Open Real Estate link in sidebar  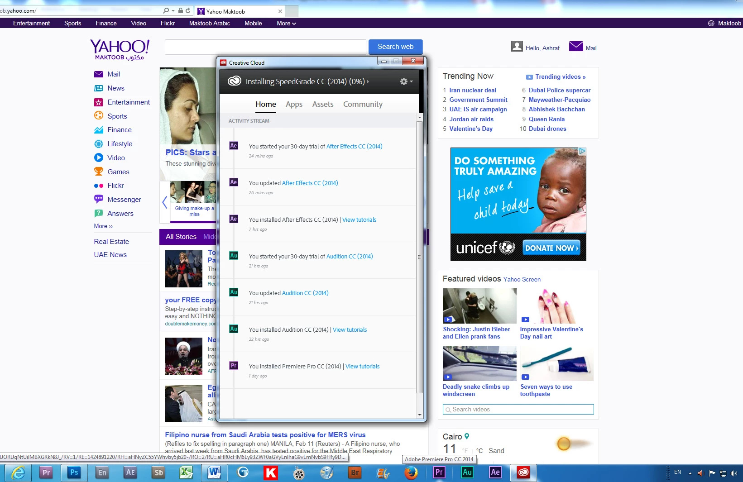tap(111, 242)
